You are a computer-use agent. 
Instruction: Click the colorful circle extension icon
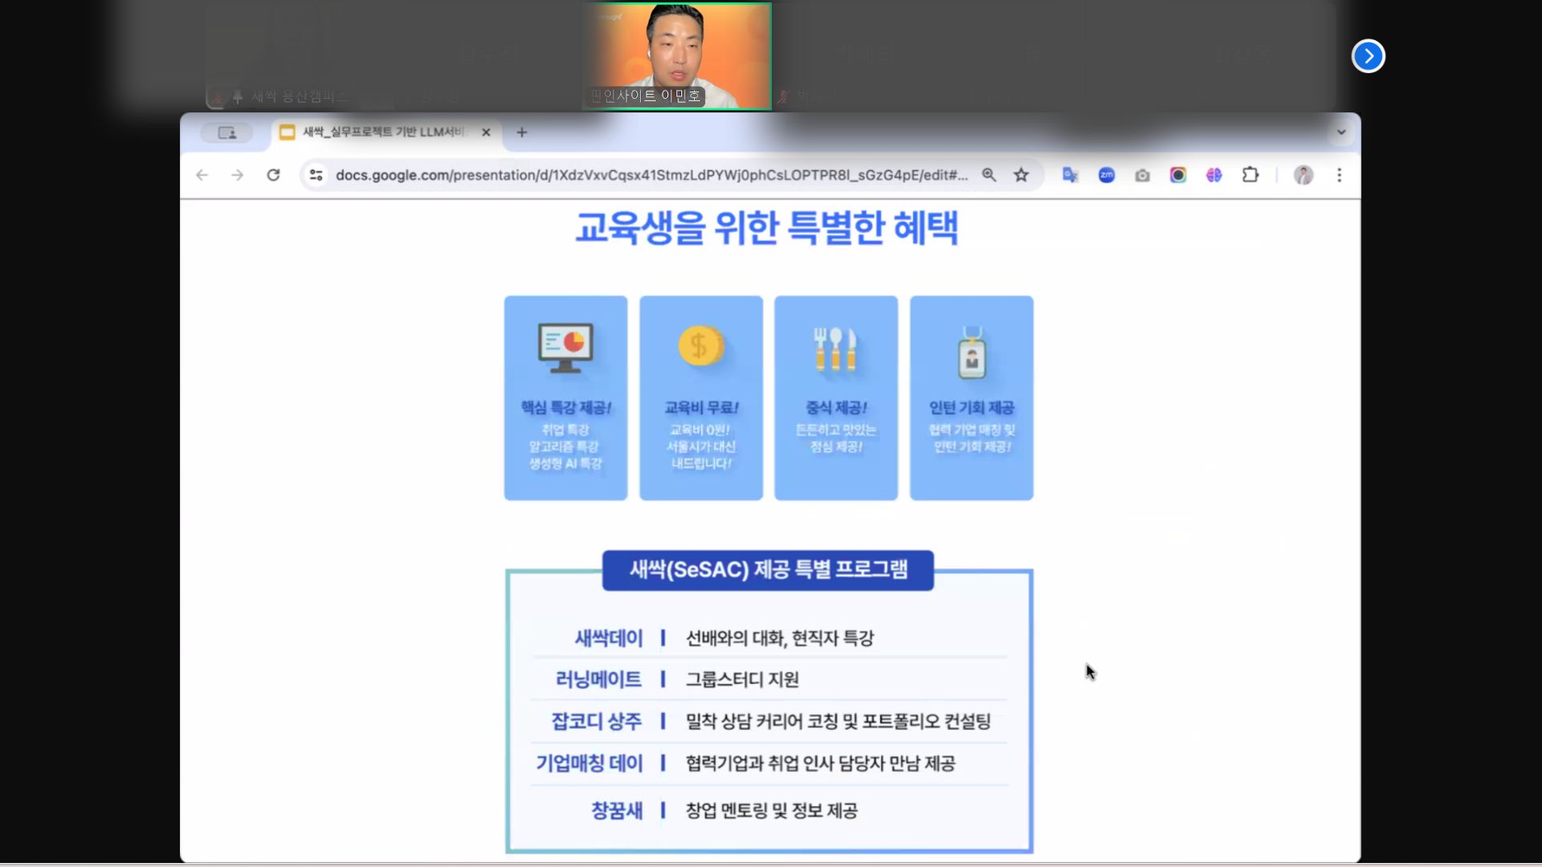[x=1177, y=175]
